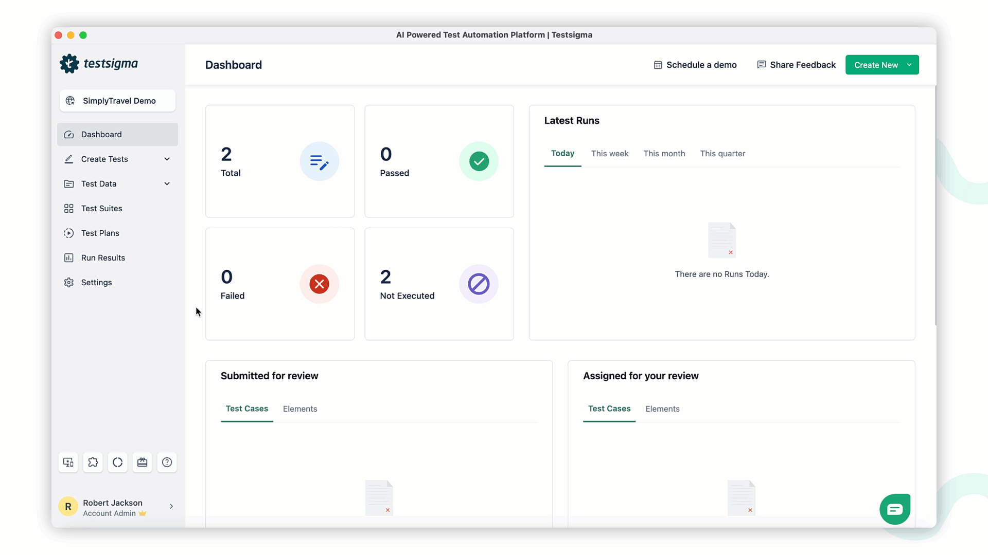Select Test Cases tab under Assigned for your review

pyautogui.click(x=609, y=409)
